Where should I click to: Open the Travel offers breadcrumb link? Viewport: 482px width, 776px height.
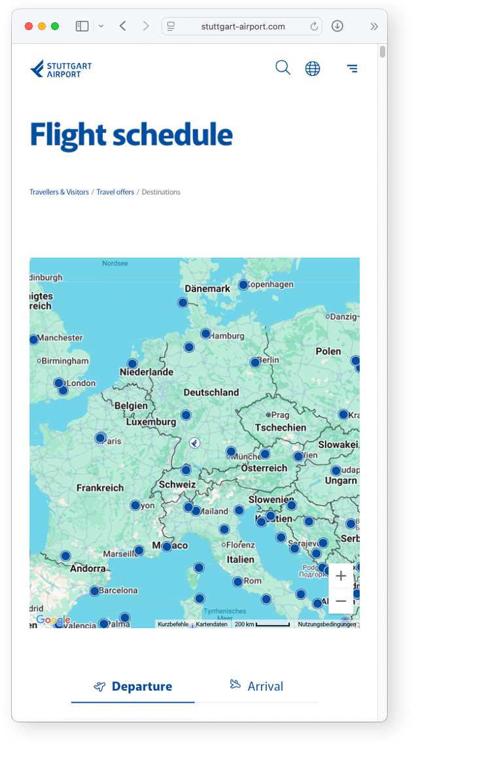[x=115, y=192]
